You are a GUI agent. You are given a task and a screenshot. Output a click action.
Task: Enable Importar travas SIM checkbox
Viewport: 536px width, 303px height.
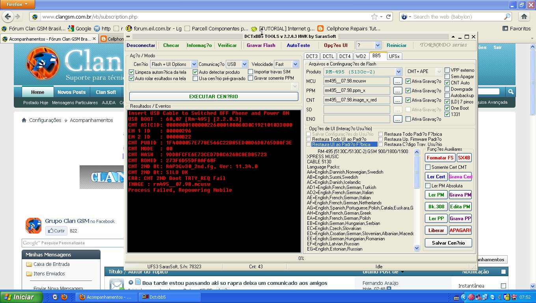tap(251, 72)
